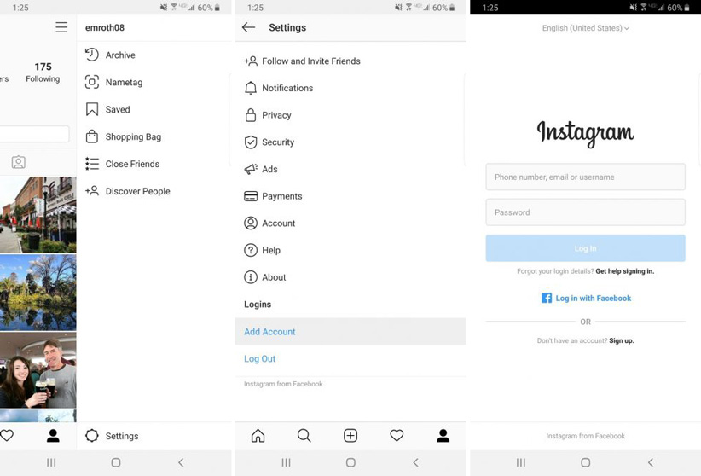Open Privacy lock setting
This screenshot has width=701, height=476.
click(x=350, y=115)
